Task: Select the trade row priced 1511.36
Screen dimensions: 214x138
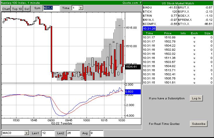Action: [x=178, y=58]
